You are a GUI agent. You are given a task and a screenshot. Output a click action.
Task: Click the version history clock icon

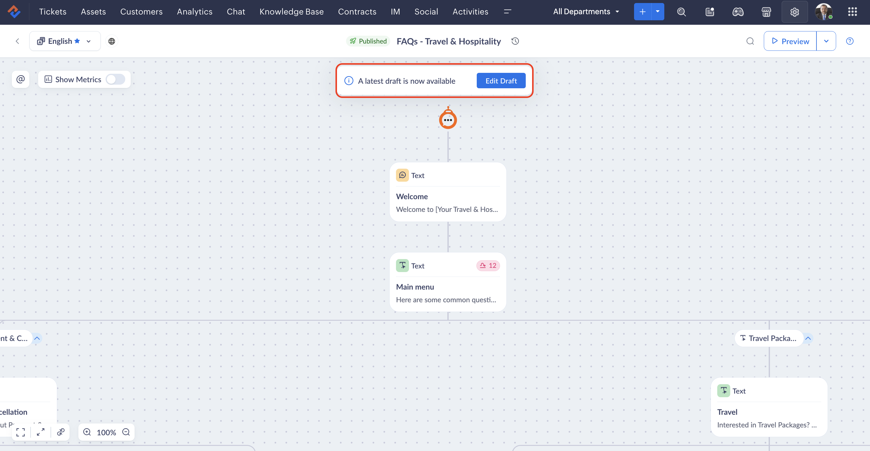(x=515, y=41)
